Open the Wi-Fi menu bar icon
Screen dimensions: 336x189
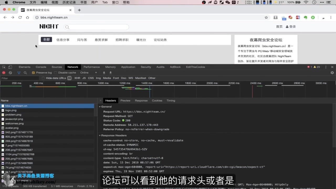tap(306, 2)
